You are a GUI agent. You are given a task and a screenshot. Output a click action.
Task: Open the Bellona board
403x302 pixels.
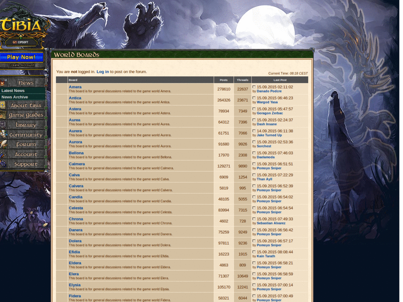76,153
